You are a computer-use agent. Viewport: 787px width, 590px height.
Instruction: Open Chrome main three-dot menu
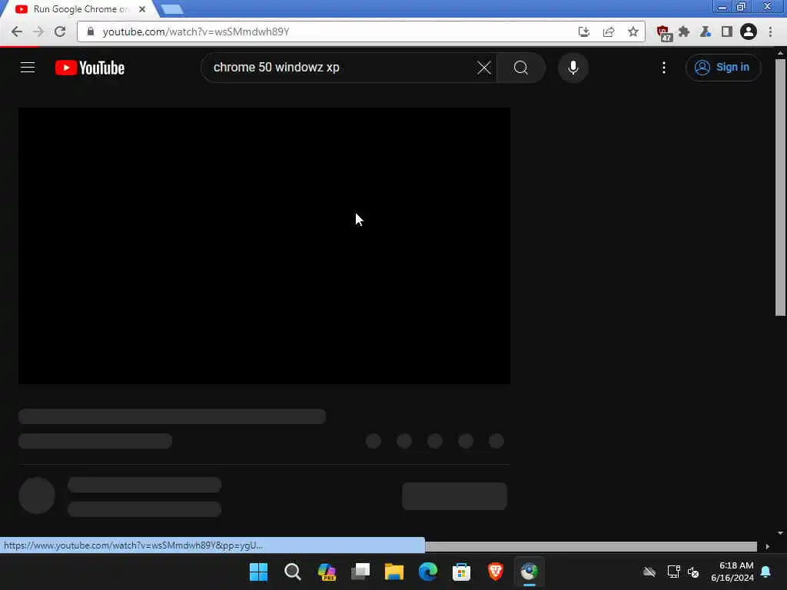770,31
